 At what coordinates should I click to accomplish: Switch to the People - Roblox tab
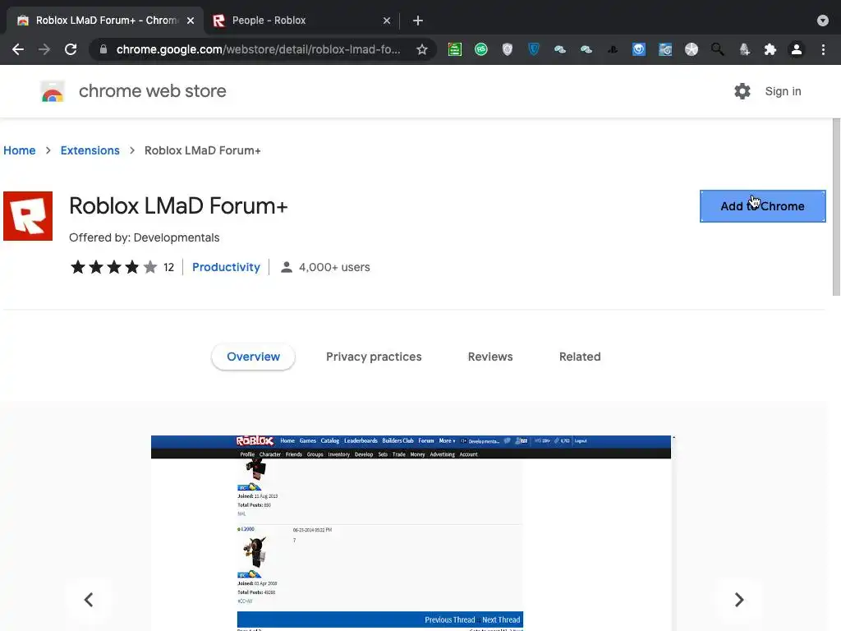[x=302, y=21]
